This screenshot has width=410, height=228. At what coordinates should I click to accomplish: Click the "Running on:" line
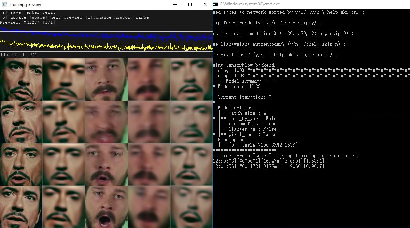pos(230,140)
